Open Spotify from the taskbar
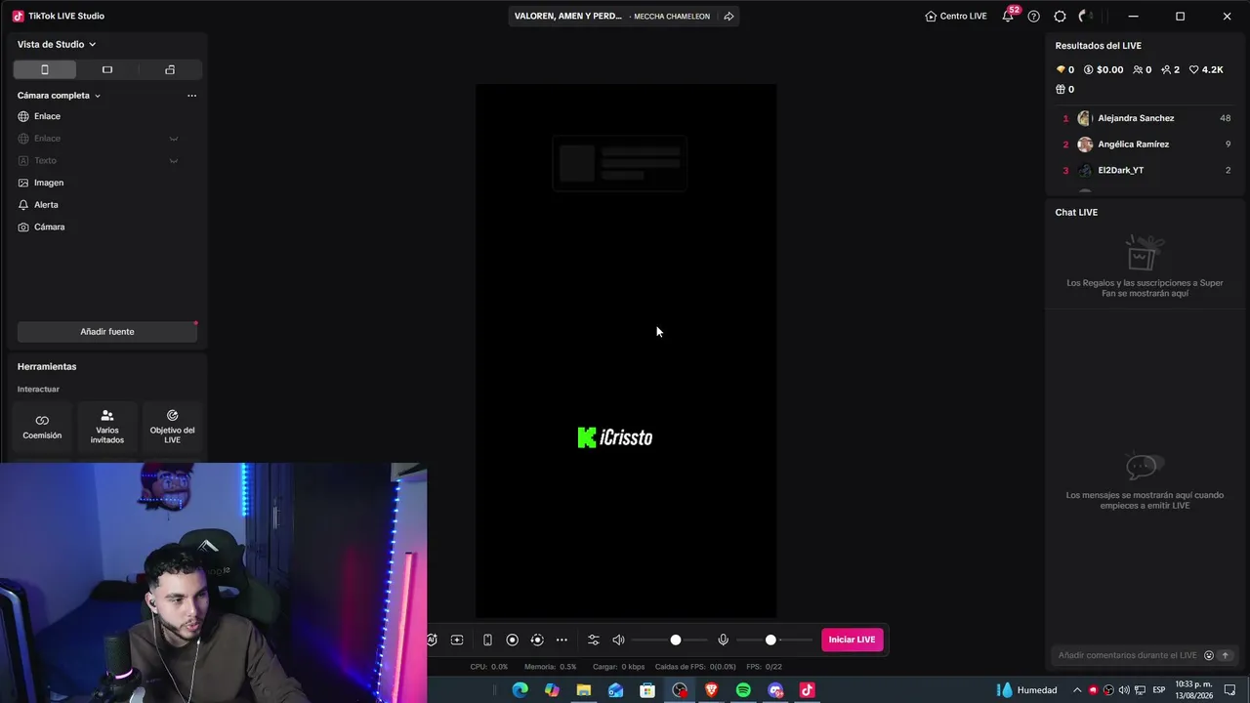 (x=743, y=690)
